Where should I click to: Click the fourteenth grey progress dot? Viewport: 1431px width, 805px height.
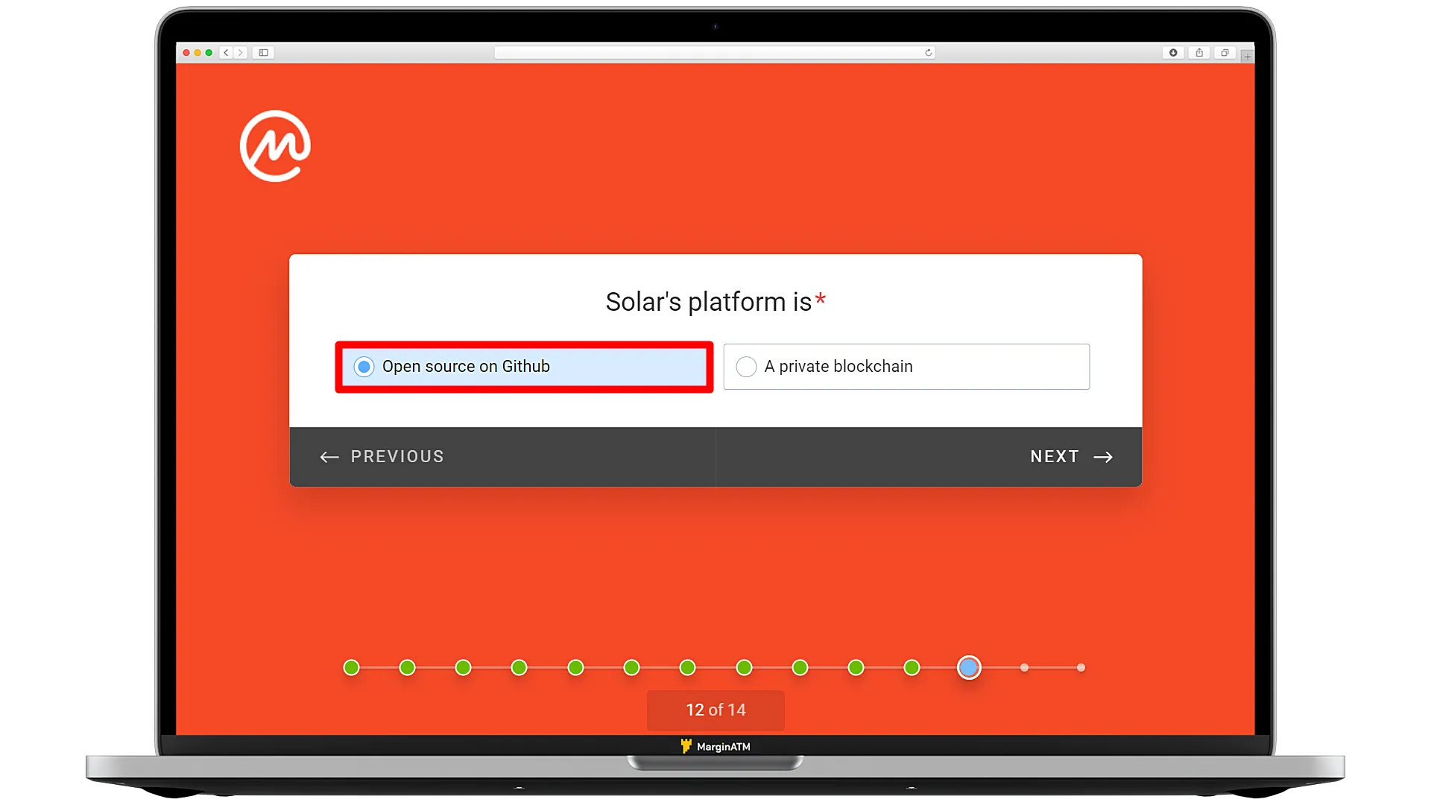(1080, 667)
